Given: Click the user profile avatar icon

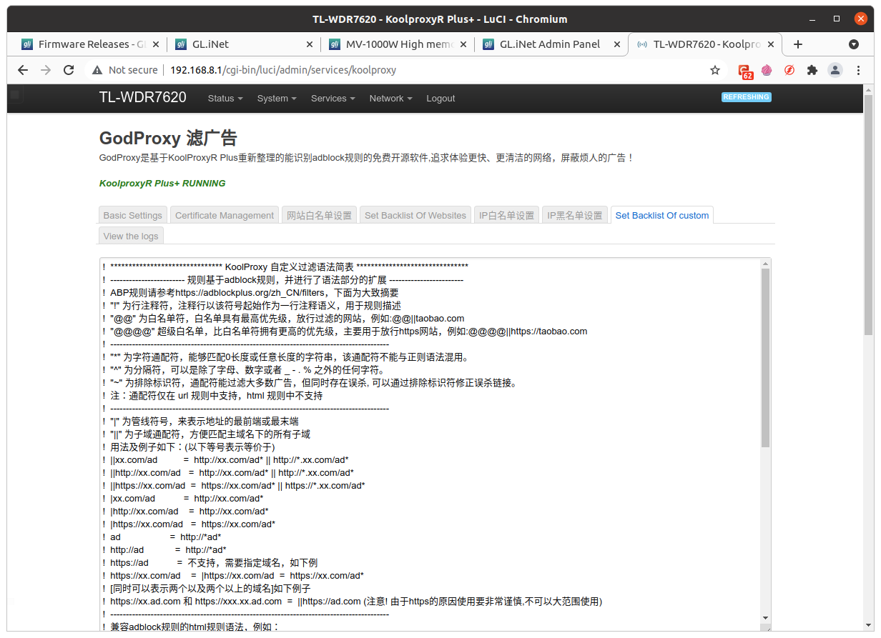Looking at the screenshot, I should (x=835, y=70).
